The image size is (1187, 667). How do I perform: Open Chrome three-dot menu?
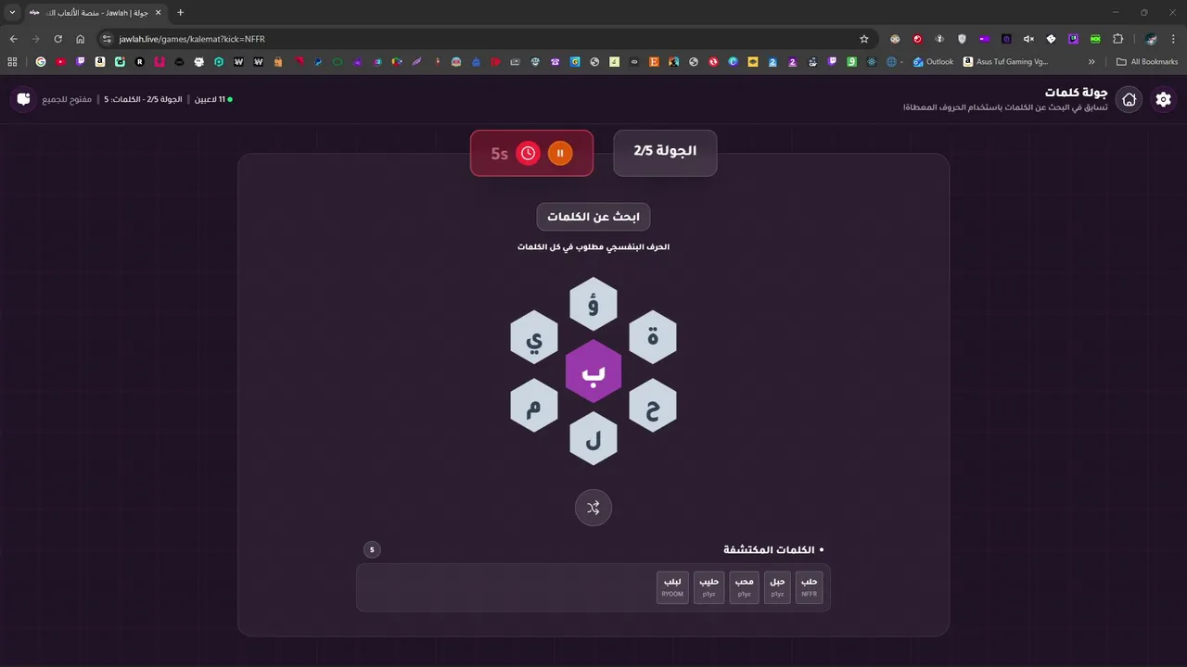click(1174, 39)
